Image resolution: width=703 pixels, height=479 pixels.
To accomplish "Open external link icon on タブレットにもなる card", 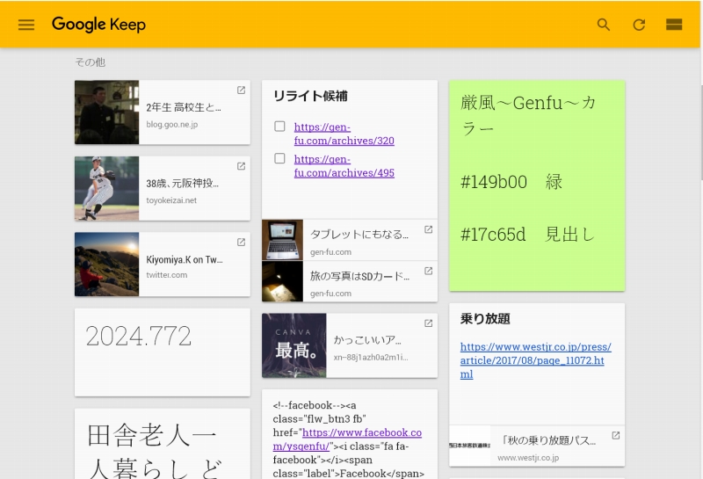I will [429, 229].
